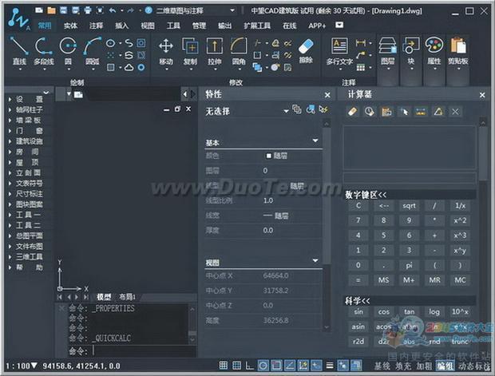The width and height of the screenshot is (495, 376).
Task: Click the 颜色 随层 color swatch
Action: (268, 156)
